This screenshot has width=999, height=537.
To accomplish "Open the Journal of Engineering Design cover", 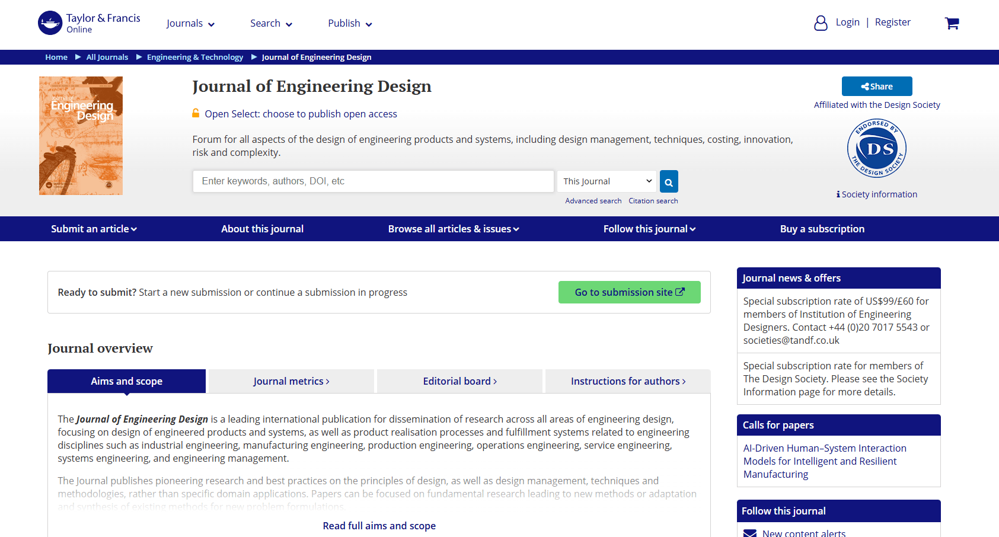I will click(81, 136).
